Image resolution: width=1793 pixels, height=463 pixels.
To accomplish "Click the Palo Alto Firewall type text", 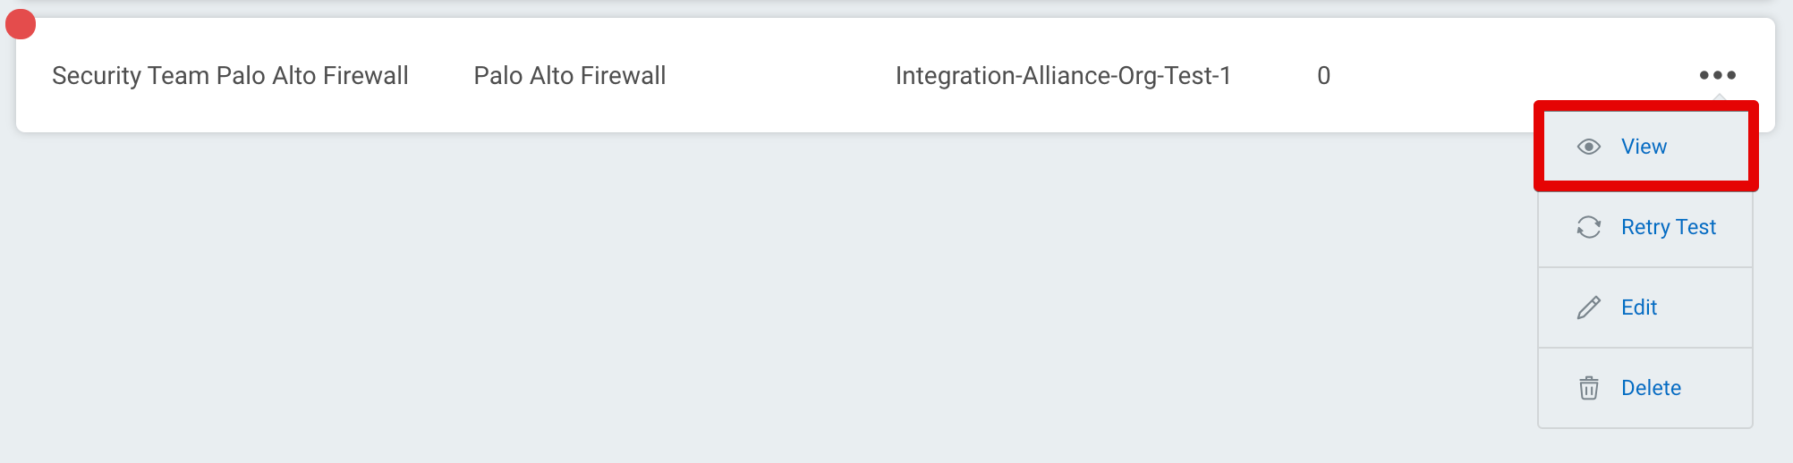I will click(569, 76).
